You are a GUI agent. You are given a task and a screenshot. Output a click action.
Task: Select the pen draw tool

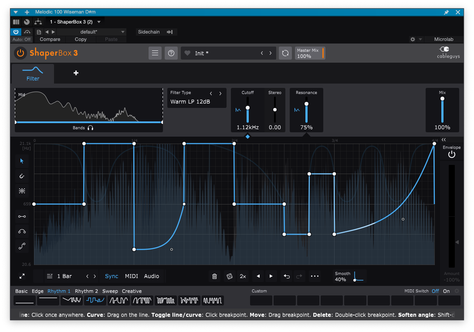coord(22,176)
